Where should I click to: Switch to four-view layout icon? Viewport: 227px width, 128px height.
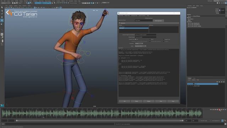tap(2, 37)
